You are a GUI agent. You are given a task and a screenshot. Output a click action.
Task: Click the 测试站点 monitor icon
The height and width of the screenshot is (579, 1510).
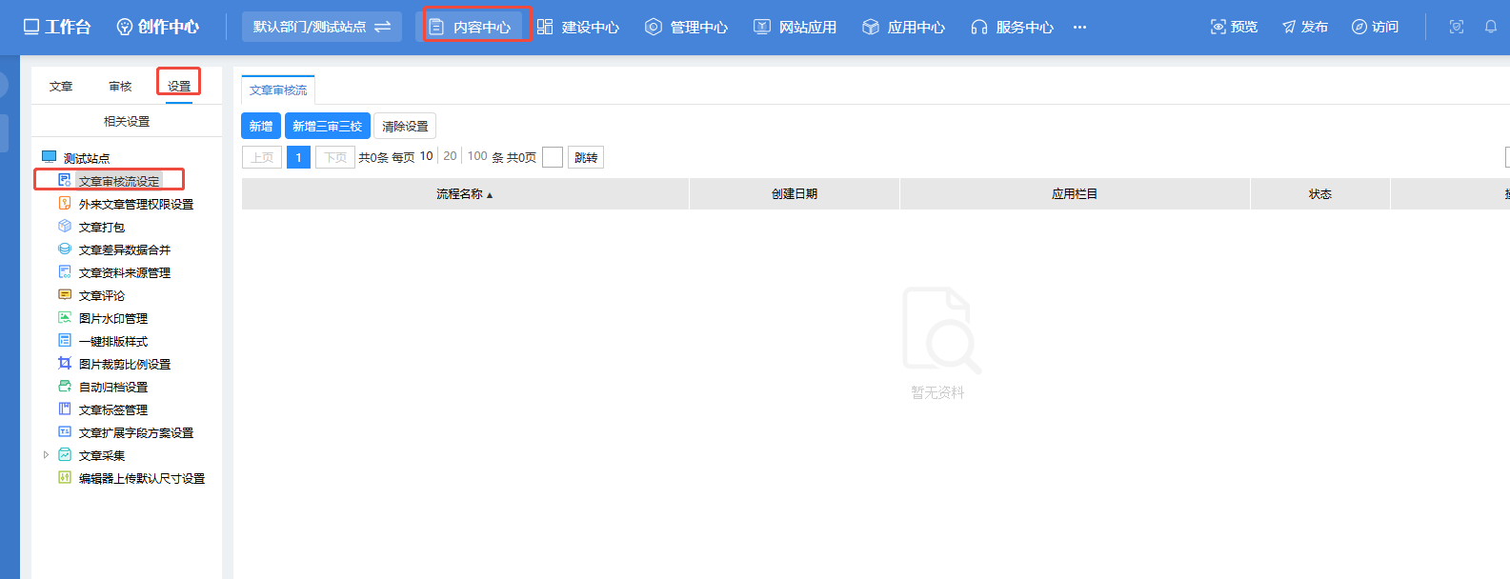point(50,156)
